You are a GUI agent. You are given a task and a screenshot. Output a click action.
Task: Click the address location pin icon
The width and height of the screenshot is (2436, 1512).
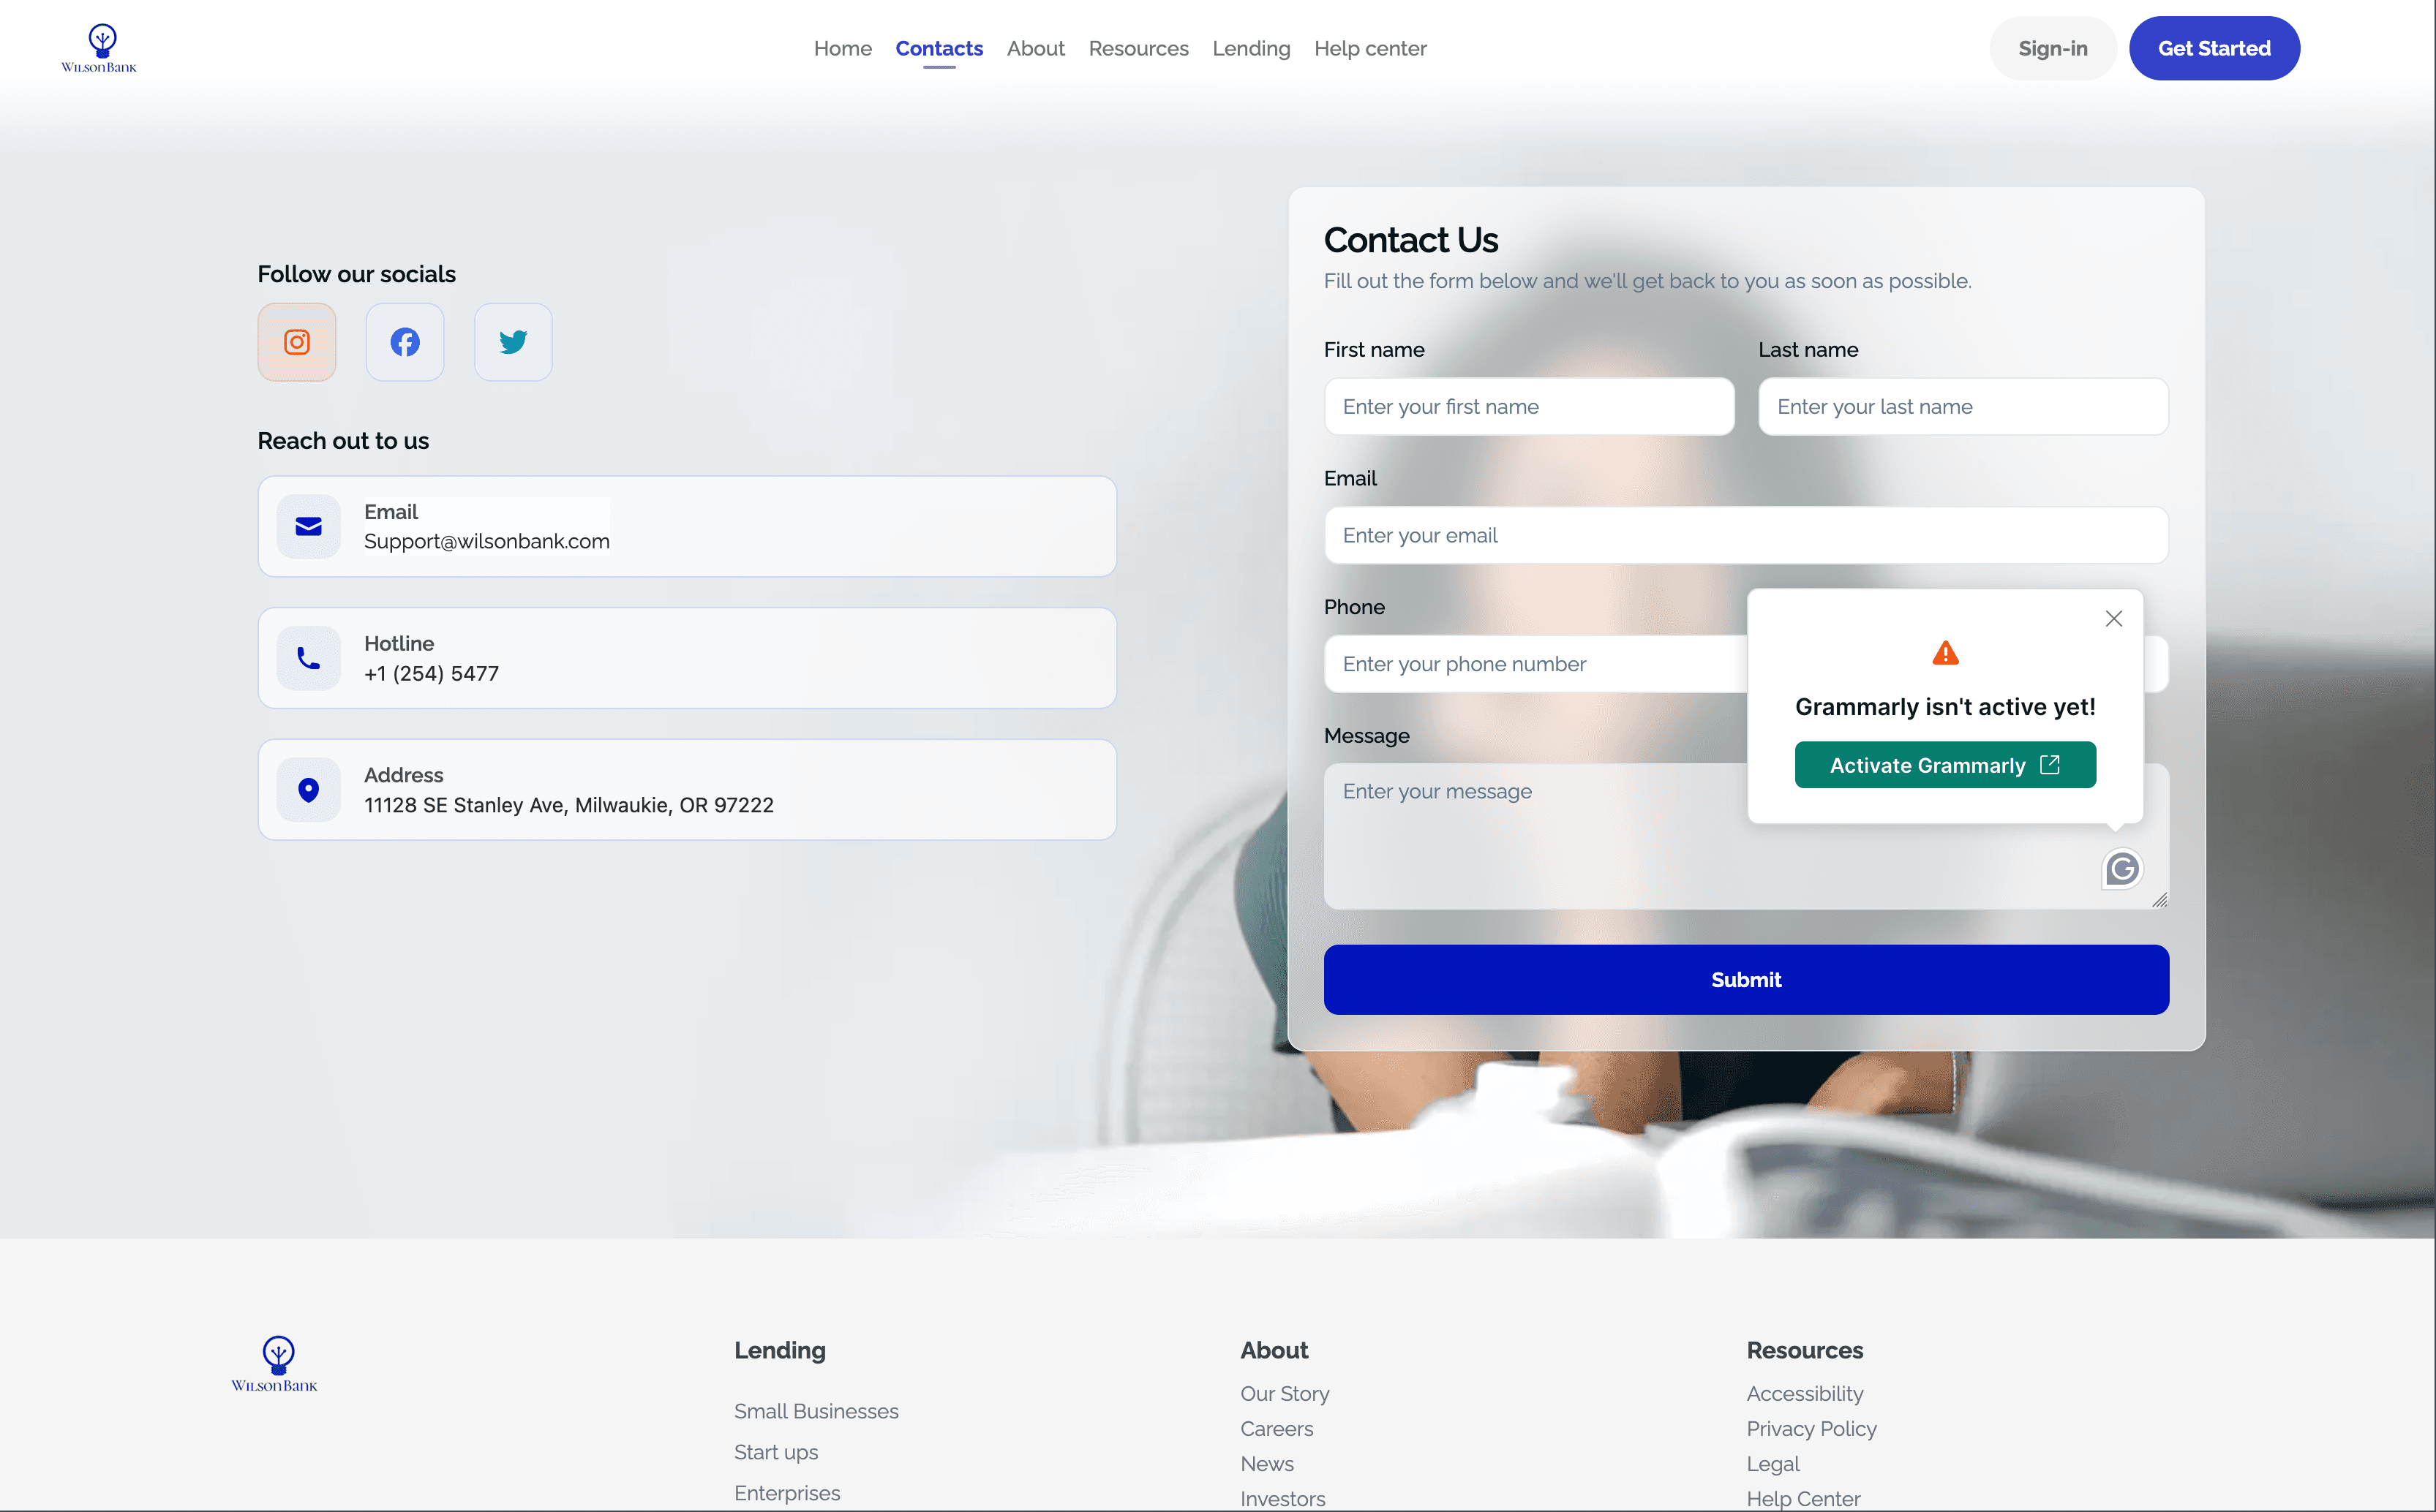(308, 790)
